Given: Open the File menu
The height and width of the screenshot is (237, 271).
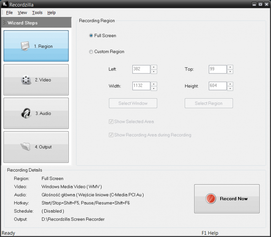Looking at the screenshot, I should tap(9, 13).
